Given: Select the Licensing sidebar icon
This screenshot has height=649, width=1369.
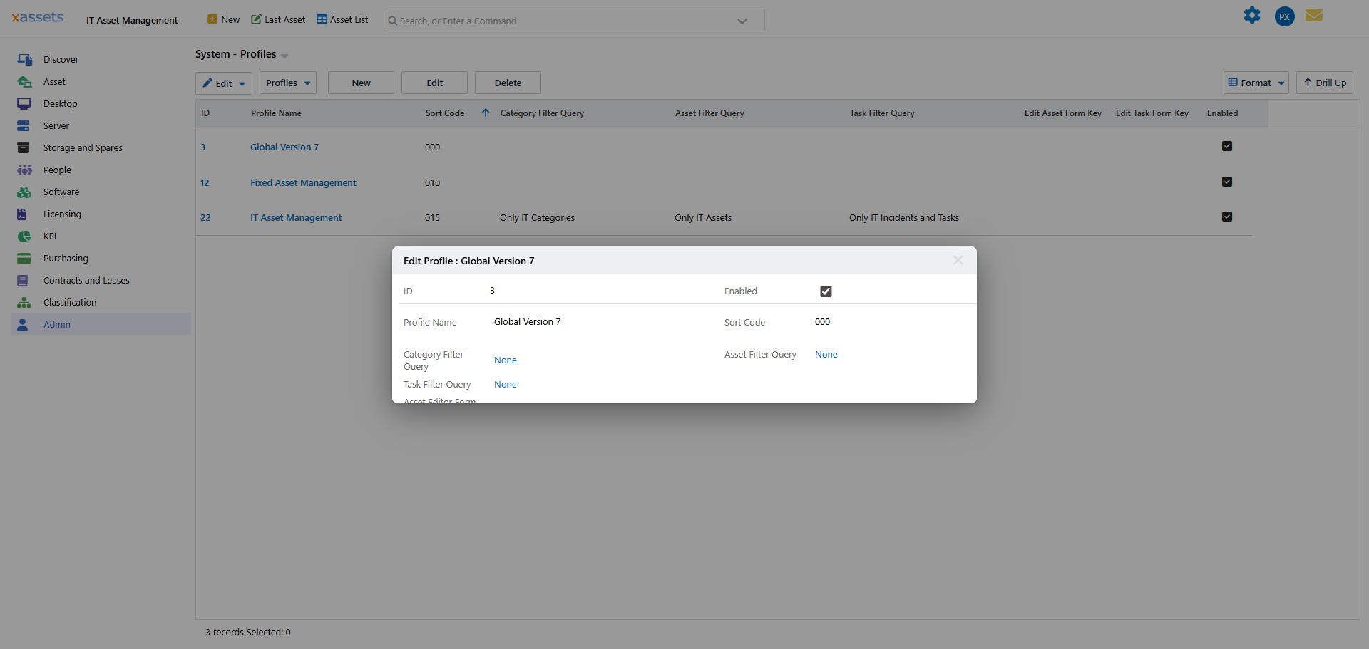Looking at the screenshot, I should (x=25, y=214).
